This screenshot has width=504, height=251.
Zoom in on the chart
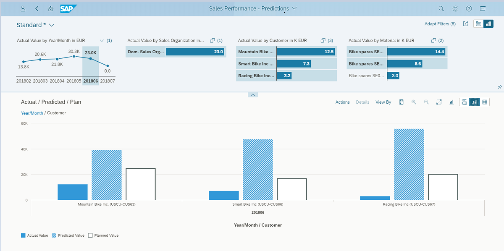pyautogui.click(x=414, y=102)
